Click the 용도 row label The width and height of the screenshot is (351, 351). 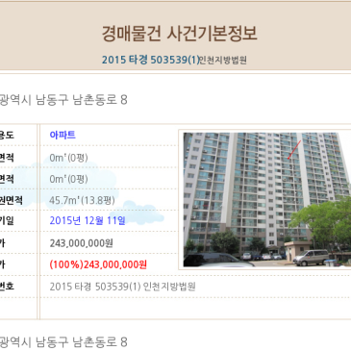coord(7,135)
